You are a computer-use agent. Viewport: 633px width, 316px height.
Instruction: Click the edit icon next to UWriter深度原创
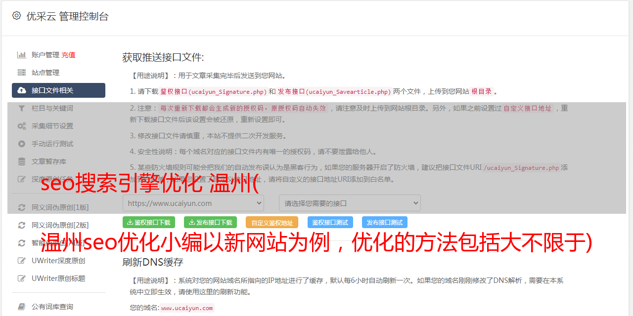pyautogui.click(x=22, y=261)
